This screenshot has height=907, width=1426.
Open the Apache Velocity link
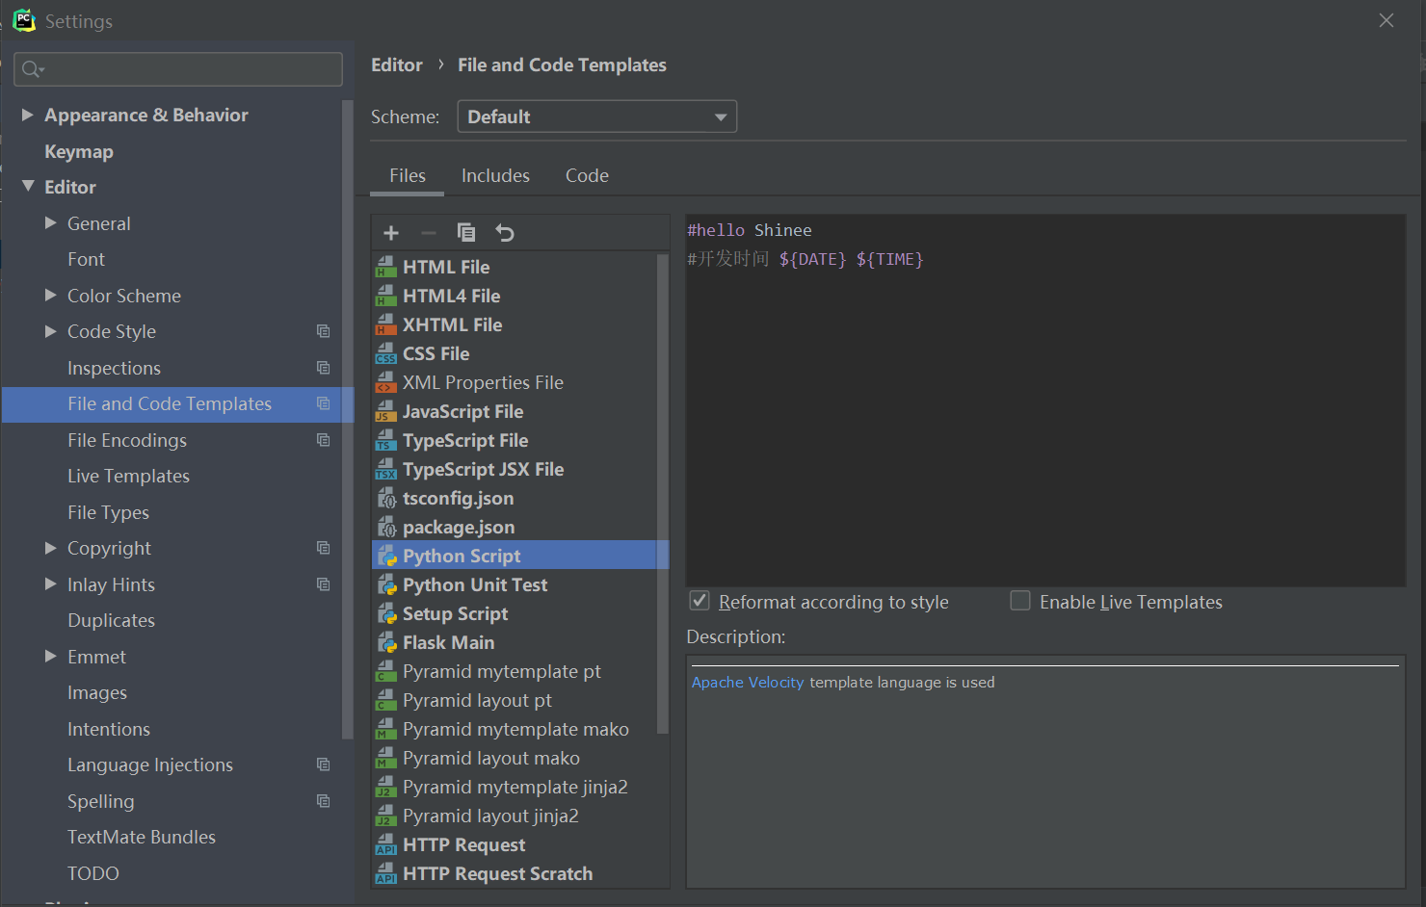(748, 682)
